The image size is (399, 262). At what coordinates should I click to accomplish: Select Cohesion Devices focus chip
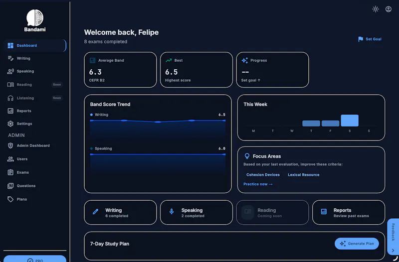coord(263,175)
